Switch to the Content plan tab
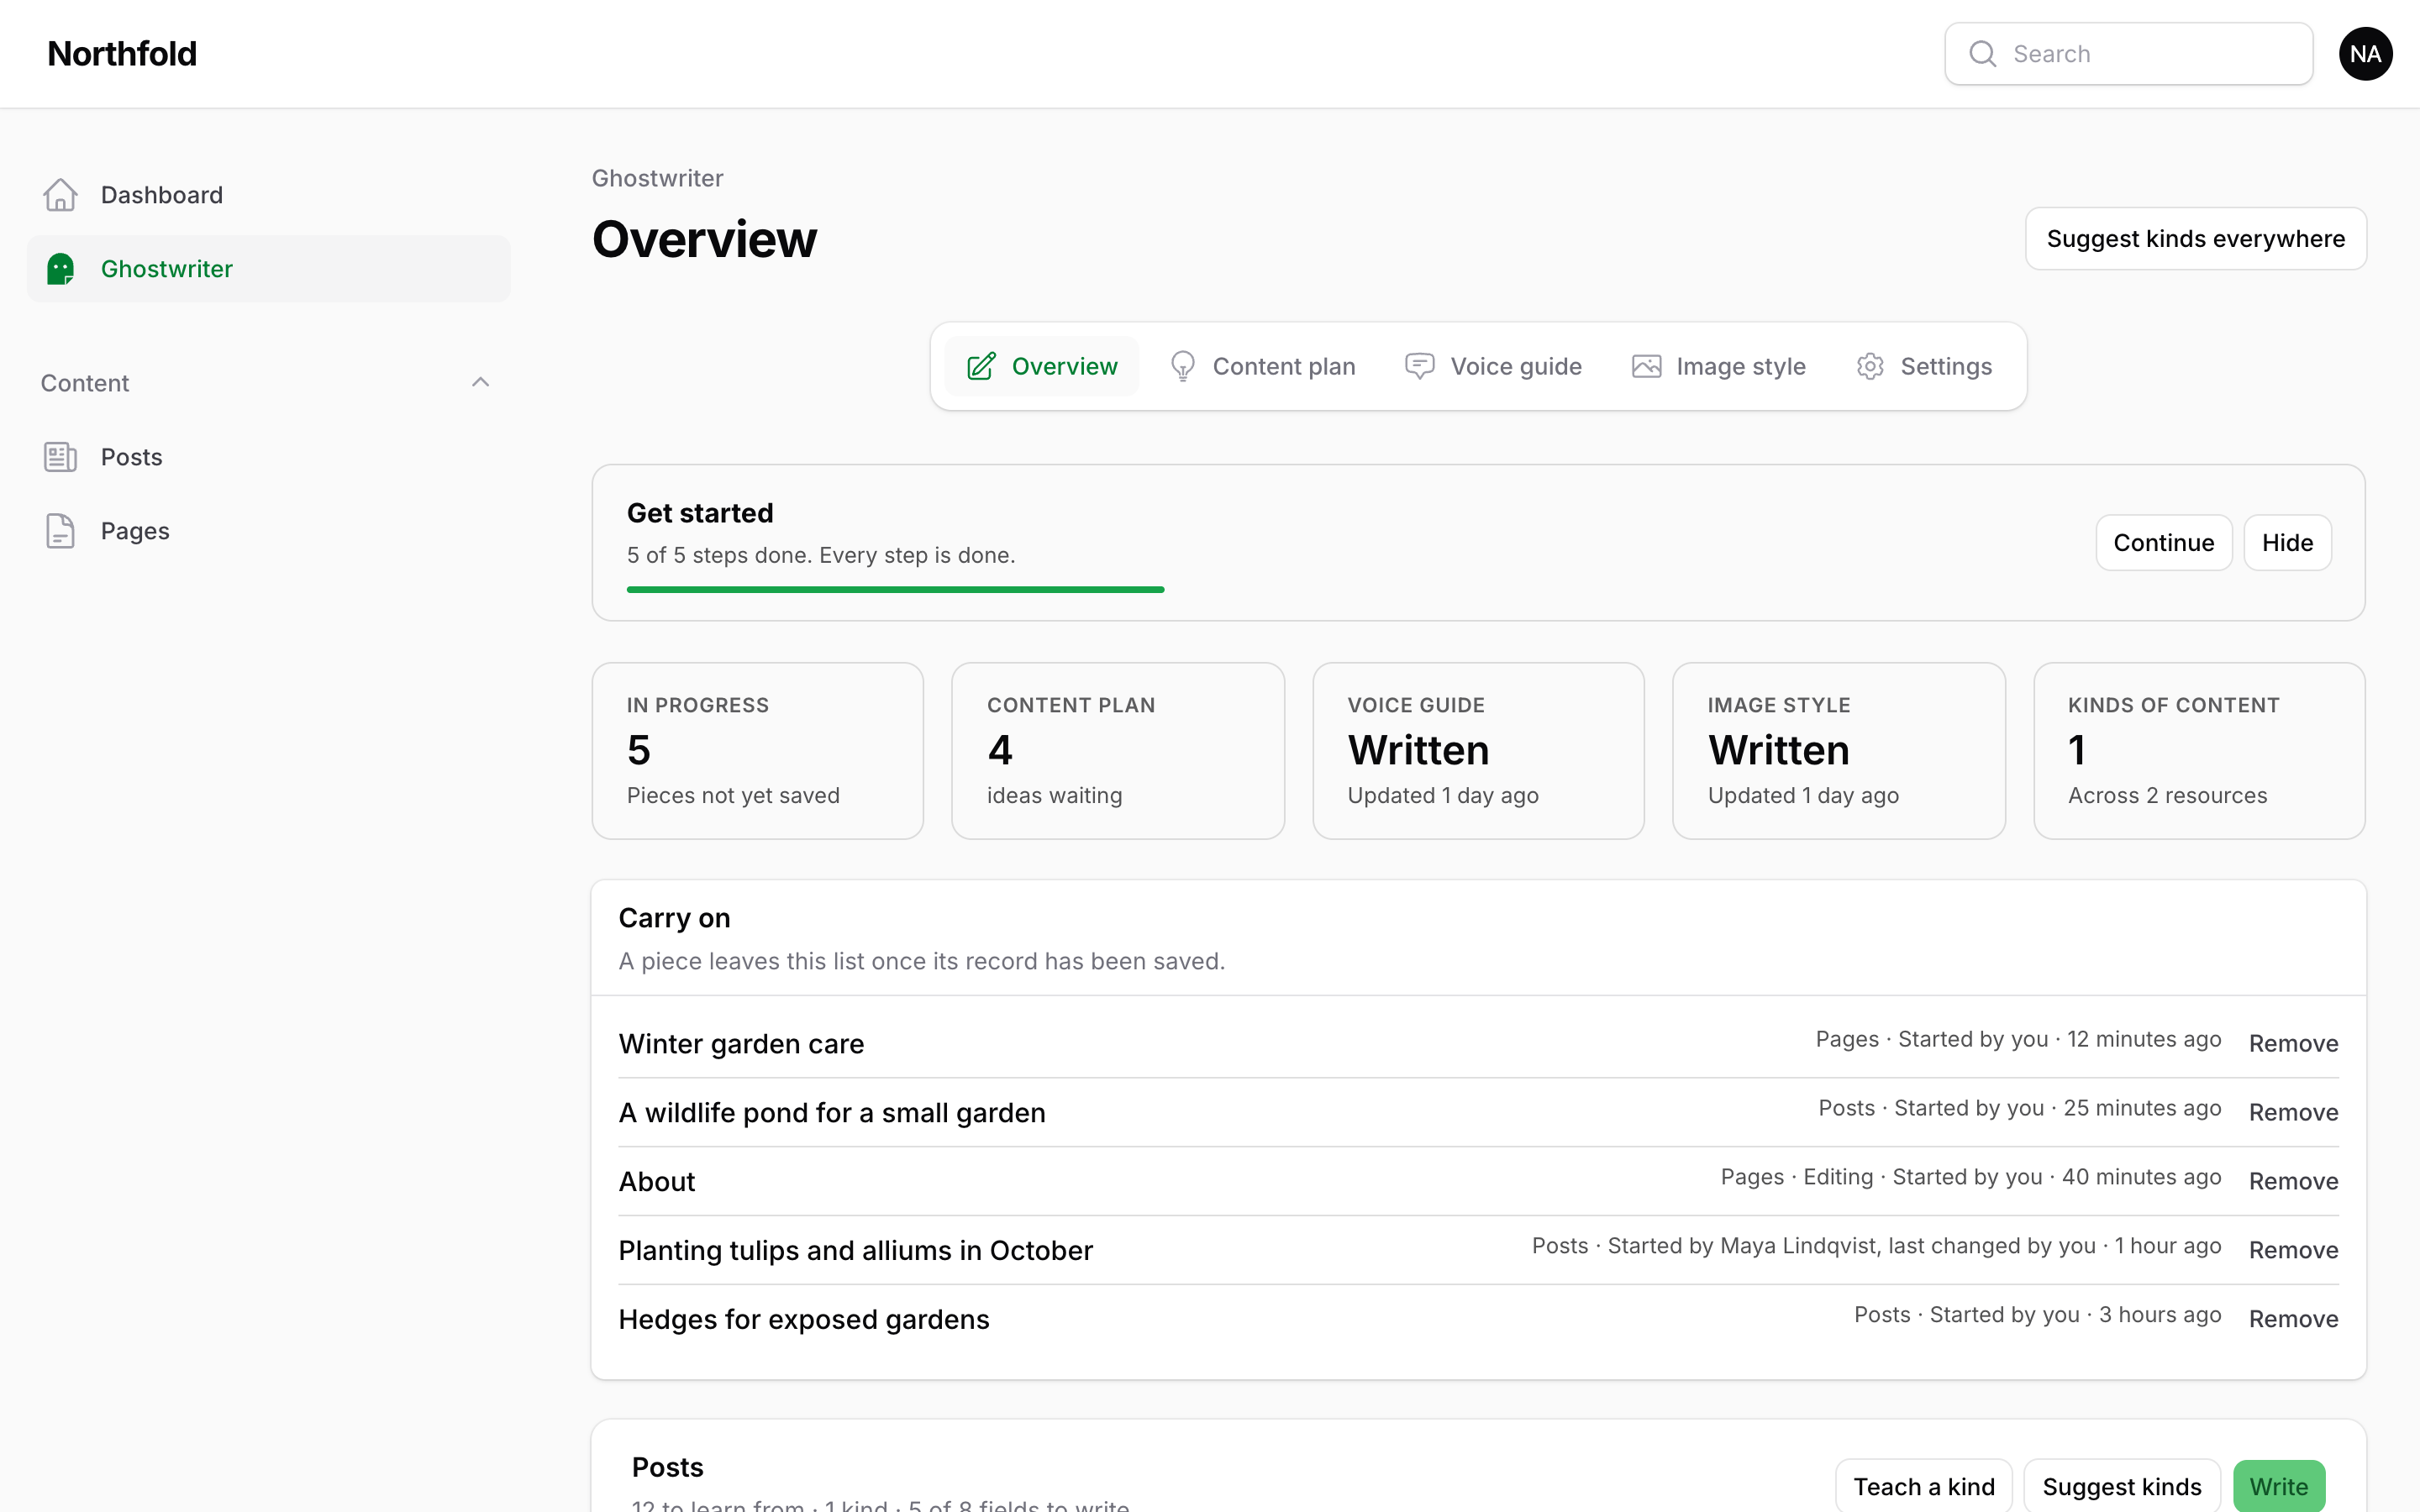 [1262, 367]
